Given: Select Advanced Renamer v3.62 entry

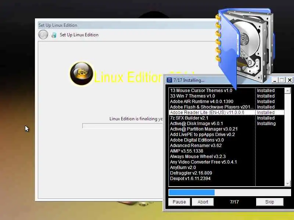Looking at the screenshot, I should click(x=226, y=146).
